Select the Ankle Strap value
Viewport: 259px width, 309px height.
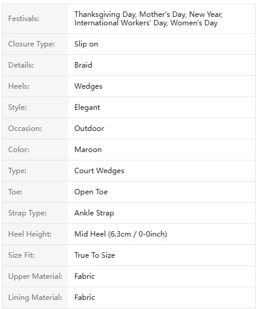94,213
